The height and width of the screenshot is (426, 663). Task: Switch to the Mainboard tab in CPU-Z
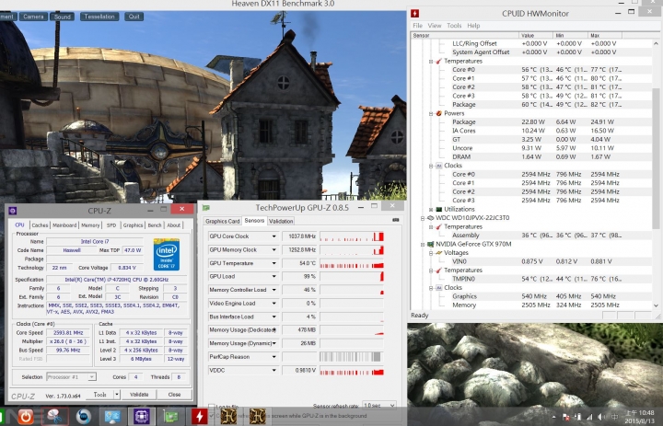tap(64, 225)
